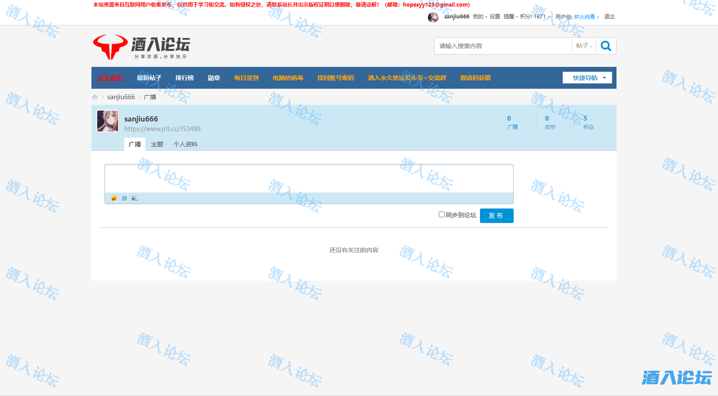Viewport: 718px width, 396px height.
Task: Click the 退出 logout link
Action: tap(609, 17)
